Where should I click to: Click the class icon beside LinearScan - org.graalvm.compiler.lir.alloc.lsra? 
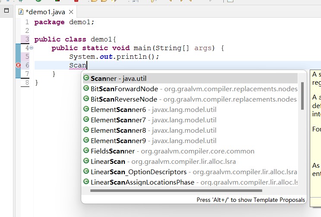pyautogui.click(x=86, y=161)
